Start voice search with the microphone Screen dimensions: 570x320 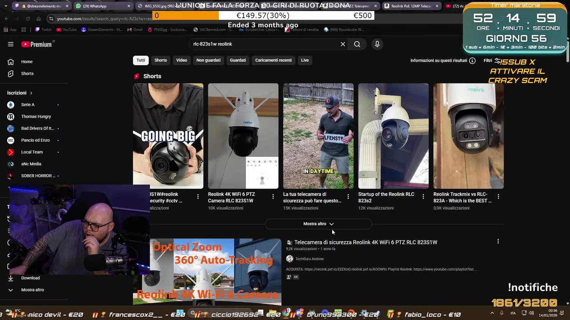point(377,44)
